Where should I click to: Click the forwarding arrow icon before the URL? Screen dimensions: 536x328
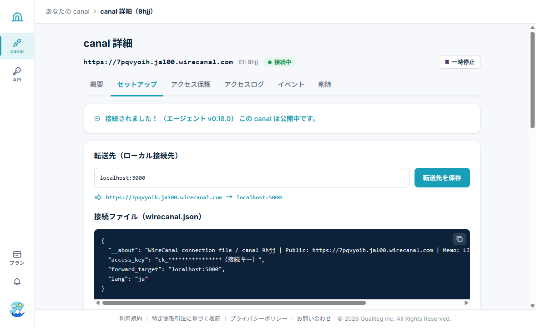[98, 197]
